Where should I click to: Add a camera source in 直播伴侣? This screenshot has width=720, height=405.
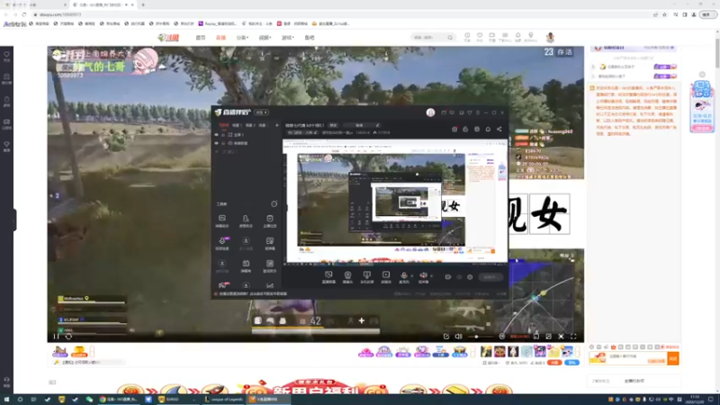tap(347, 277)
